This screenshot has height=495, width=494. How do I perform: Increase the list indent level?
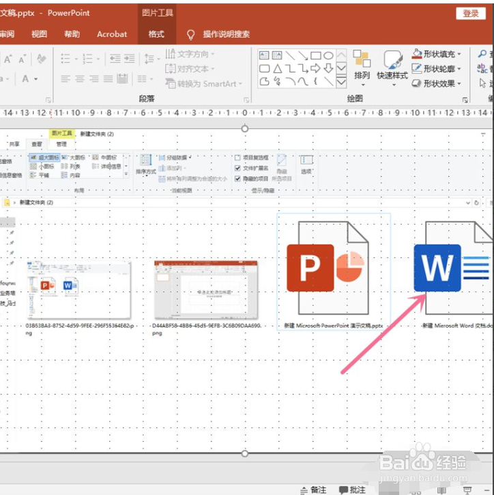coord(129,59)
